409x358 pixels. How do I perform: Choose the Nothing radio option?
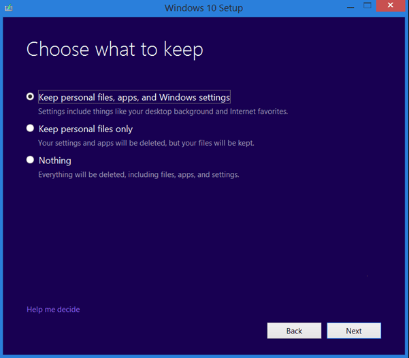pyautogui.click(x=30, y=160)
